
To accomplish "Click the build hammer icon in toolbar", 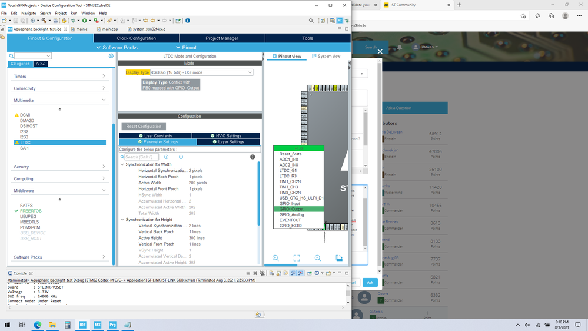I will point(44,21).
